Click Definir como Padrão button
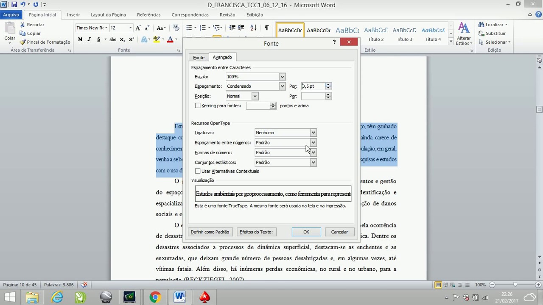This screenshot has width=543, height=305. 210,232
